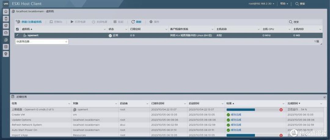330x140 pixels.
Task: Click '2023/10/04 22:13:07' queued time cell
Action: 164,109
